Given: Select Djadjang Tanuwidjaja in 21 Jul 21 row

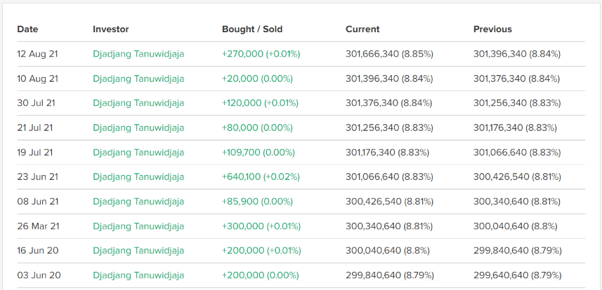Looking at the screenshot, I should pyautogui.click(x=138, y=127).
